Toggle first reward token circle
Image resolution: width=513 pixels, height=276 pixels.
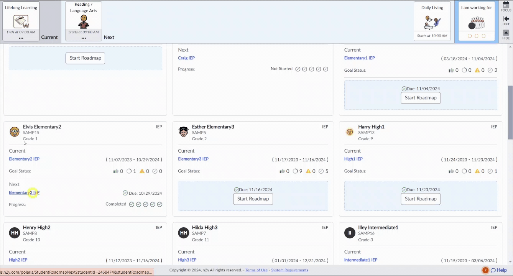tap(470, 36)
